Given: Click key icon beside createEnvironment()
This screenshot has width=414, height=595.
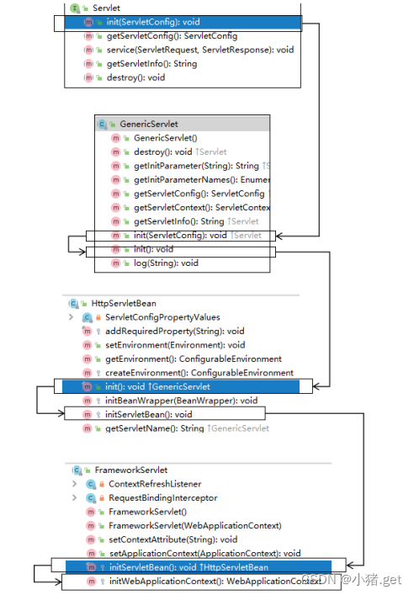Looking at the screenshot, I should click(x=98, y=373).
